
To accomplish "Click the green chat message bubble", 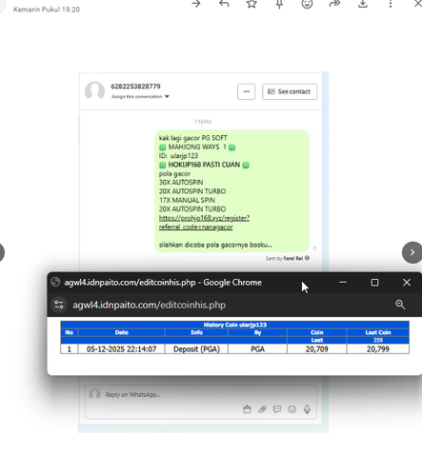I will click(x=231, y=191).
